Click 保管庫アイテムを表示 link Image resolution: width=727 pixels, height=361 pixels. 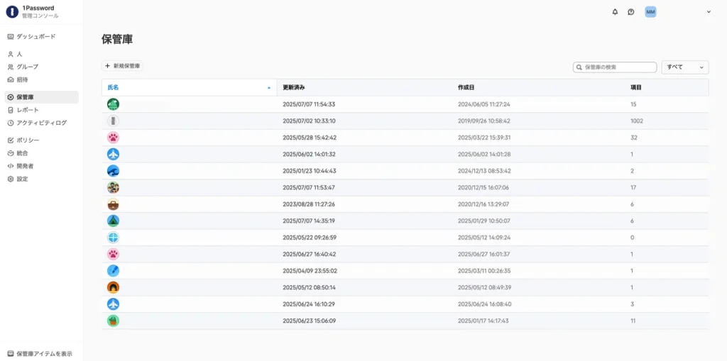coord(43,354)
